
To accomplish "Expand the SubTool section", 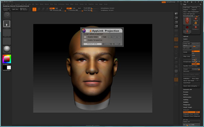I will tap(186, 37).
